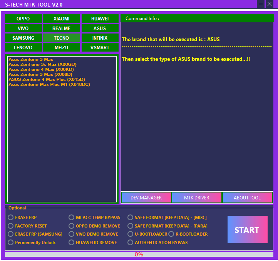Choose ERASE FRP [SAMSUNG] option
This screenshot has height=261, width=278.
35,234
